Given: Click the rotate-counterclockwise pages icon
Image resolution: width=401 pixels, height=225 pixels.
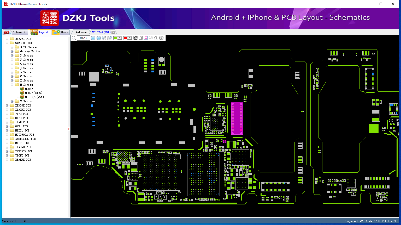Looking at the screenshot, I should [x=109, y=38].
